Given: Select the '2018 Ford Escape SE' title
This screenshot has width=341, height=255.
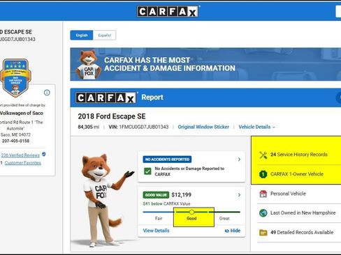Looking at the screenshot, I should (112, 116).
